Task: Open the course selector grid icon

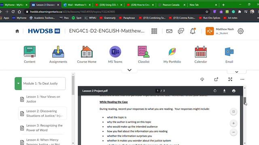Action: click(154, 31)
